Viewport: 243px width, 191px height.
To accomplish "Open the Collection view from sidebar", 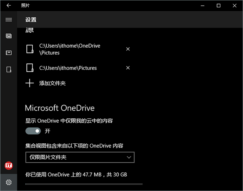I will 9,36.
